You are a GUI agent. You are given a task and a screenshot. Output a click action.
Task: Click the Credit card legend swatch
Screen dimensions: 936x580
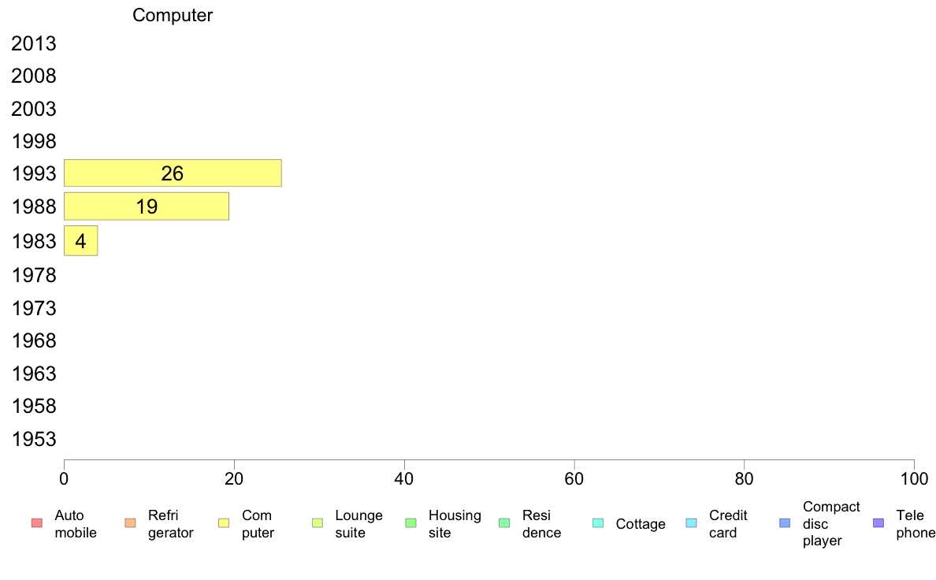click(x=691, y=523)
